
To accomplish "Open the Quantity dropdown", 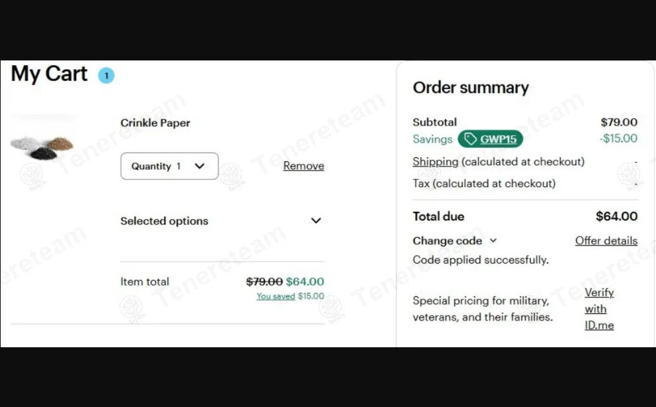I will point(169,166).
